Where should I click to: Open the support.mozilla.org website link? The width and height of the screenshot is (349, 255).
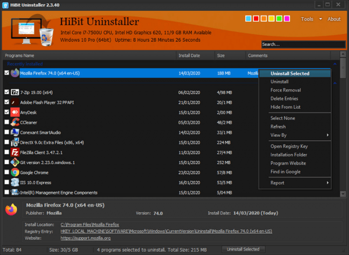(x=86, y=238)
